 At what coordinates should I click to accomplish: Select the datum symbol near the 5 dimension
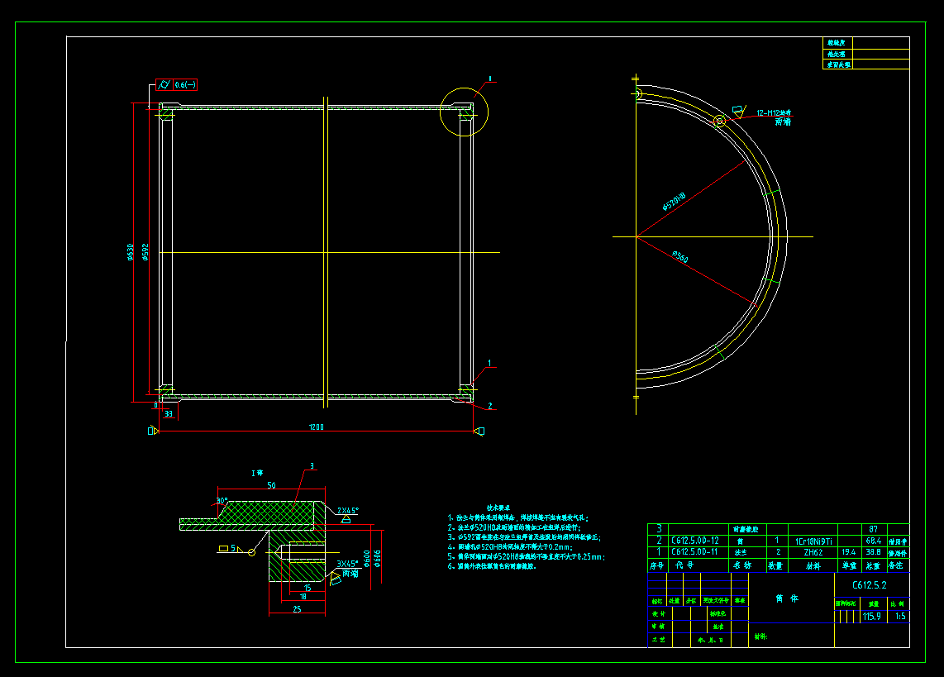[x=224, y=547]
